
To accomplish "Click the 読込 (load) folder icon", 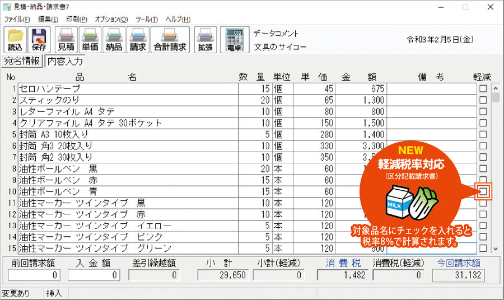I will (x=15, y=40).
